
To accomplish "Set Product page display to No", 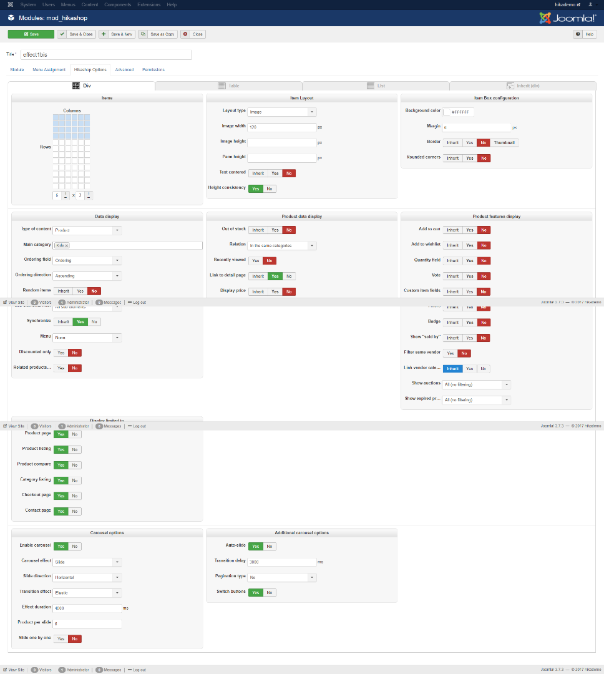I will [x=75, y=434].
